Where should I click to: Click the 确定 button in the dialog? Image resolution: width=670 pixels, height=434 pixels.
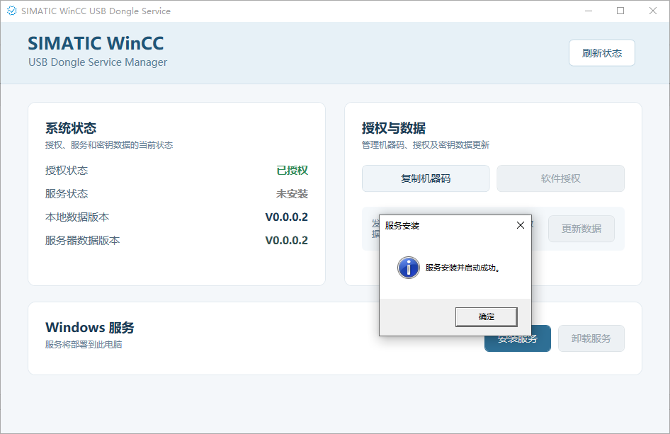coord(487,316)
